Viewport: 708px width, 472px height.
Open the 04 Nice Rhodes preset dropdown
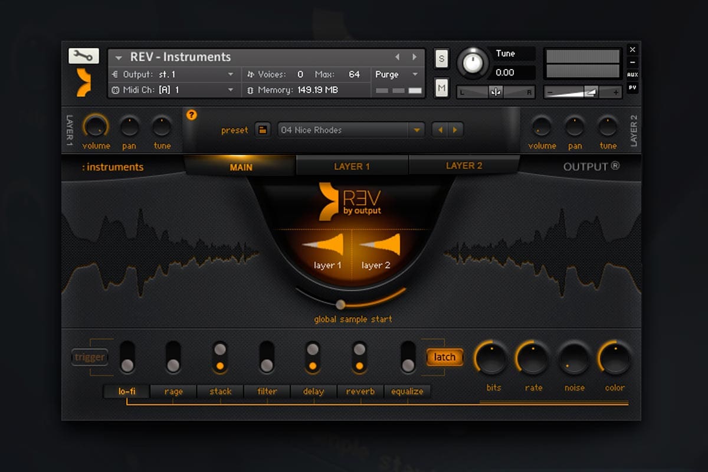pyautogui.click(x=351, y=130)
